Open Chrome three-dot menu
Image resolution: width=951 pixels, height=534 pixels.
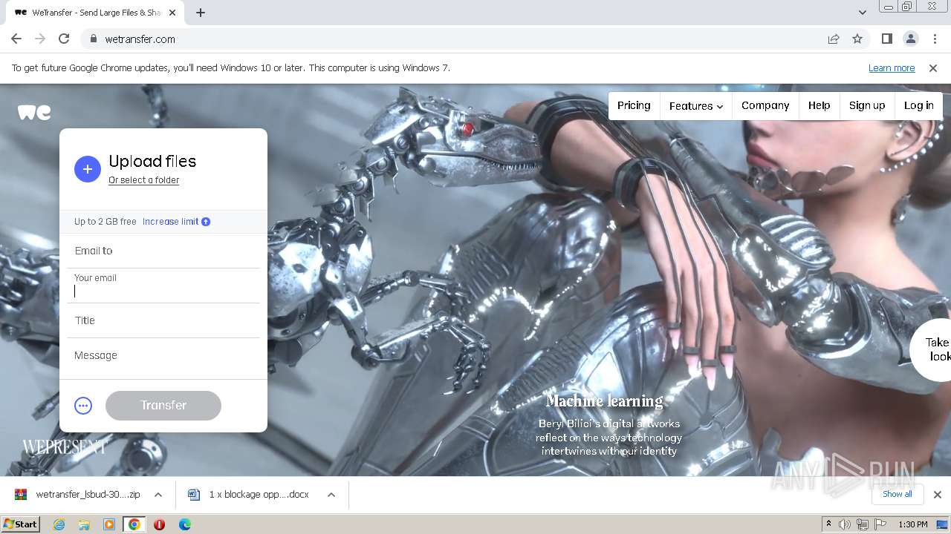coord(934,39)
